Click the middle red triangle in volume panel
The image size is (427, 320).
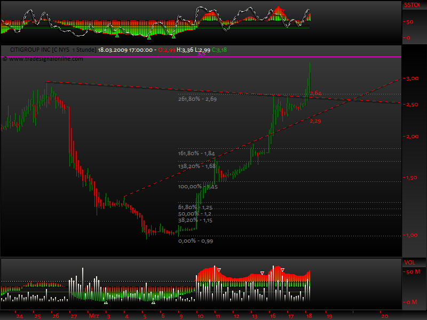tap(262, 273)
